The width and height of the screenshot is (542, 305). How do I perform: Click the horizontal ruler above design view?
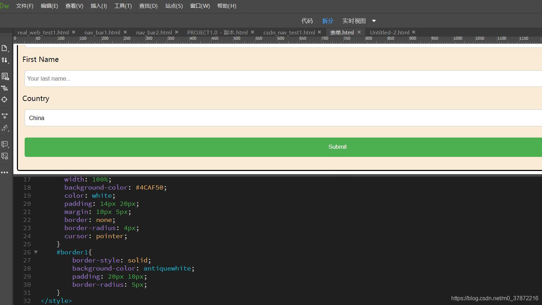[278, 40]
